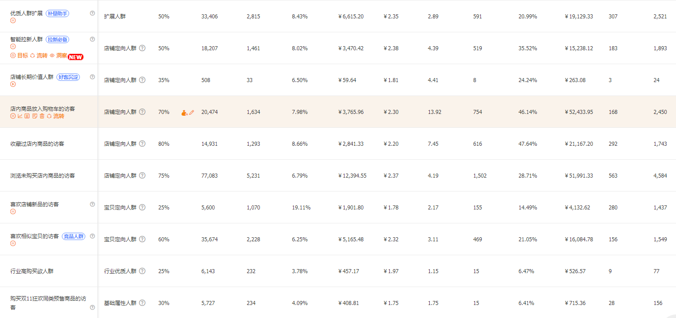Click the 好客沉淀 tag
The width and height of the screenshot is (676, 318).
tap(68, 77)
